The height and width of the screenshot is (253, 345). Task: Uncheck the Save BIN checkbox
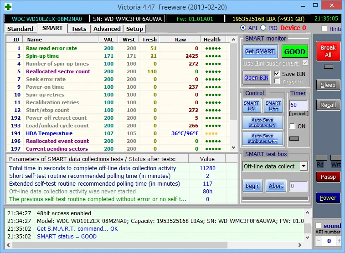(277, 74)
